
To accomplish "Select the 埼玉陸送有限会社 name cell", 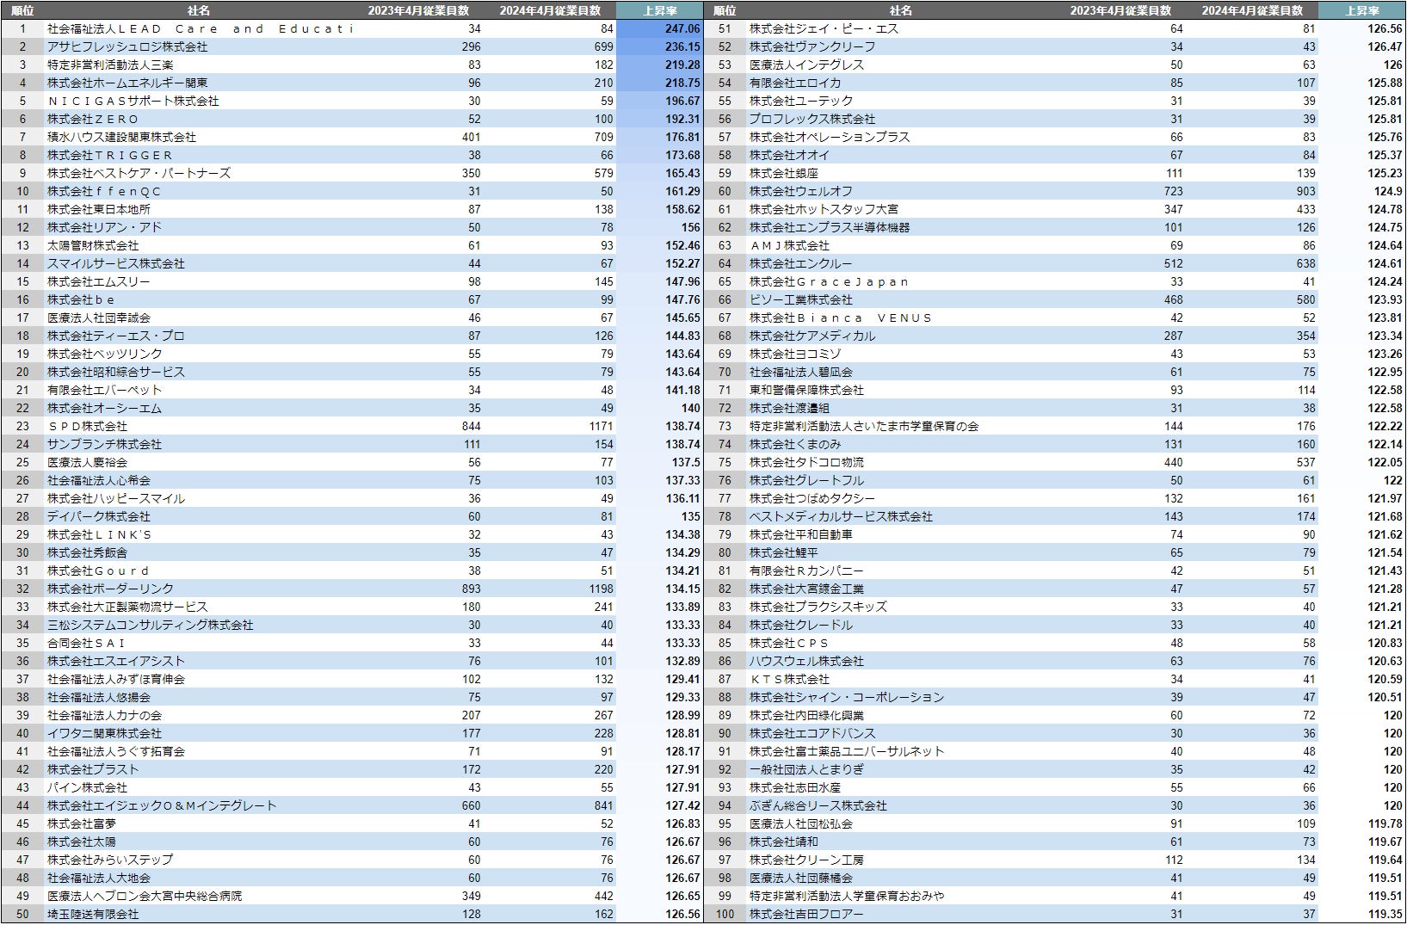I will coord(93,914).
